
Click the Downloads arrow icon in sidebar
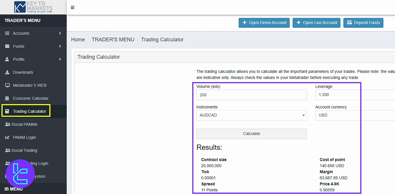point(7,72)
